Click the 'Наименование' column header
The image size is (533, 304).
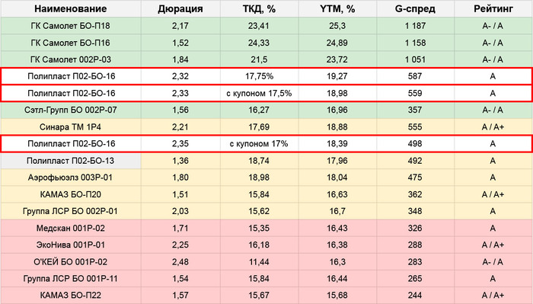point(71,9)
